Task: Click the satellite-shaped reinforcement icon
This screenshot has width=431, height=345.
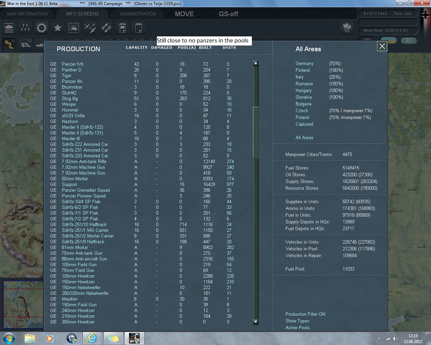Action: (x=106, y=28)
